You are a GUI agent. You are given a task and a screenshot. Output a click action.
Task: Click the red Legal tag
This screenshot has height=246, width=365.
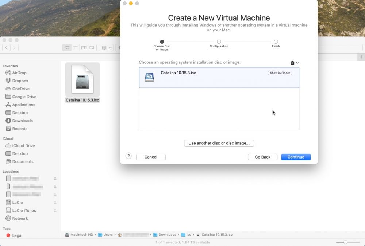(x=17, y=235)
